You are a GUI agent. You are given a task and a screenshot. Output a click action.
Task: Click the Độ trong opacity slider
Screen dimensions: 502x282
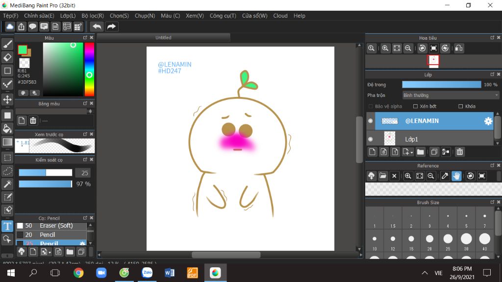(x=442, y=84)
